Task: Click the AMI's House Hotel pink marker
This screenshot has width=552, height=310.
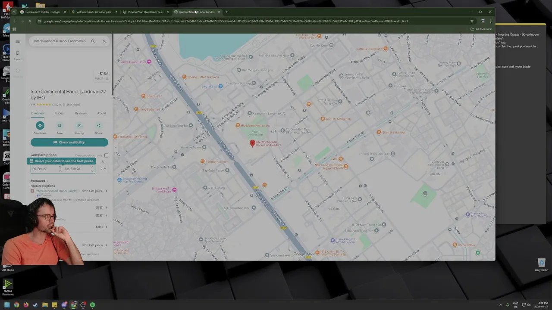Action: point(149,62)
